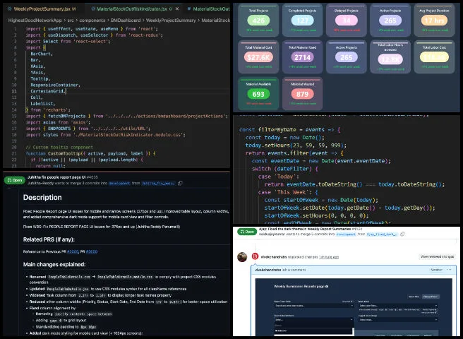Click the development base branch on Juhitha's PR
The width and height of the screenshot is (463, 339).
[119, 183]
